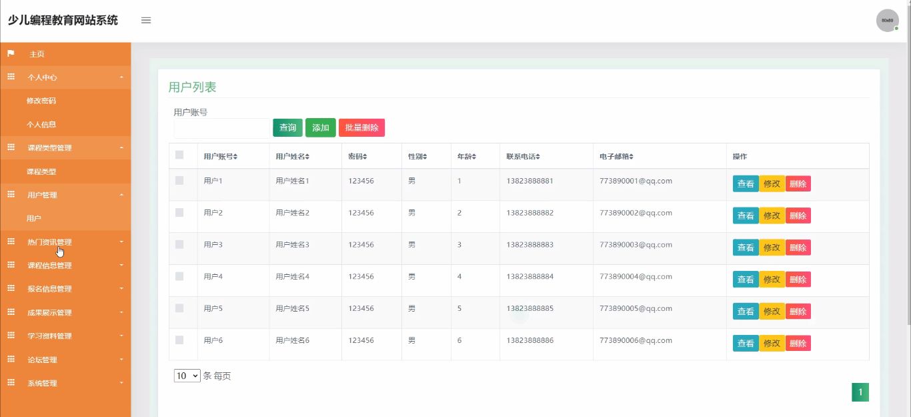Select email 773890004@qq.com cell
The image size is (911, 417).
[x=636, y=276]
